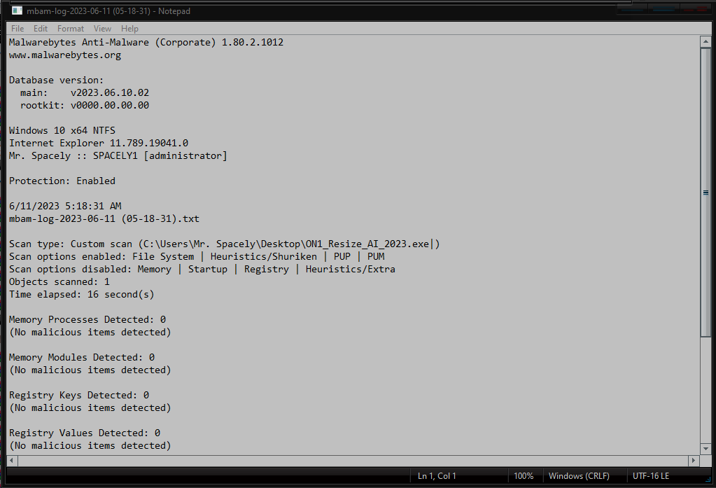
Task: Click the 'Scan options disabled' line
Action: (x=202, y=270)
